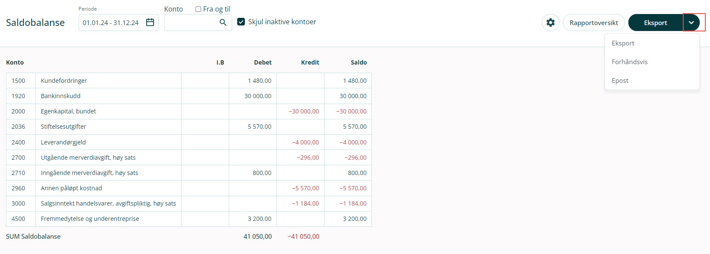
Task: Open the calendar date picker icon
Action: [x=150, y=23]
